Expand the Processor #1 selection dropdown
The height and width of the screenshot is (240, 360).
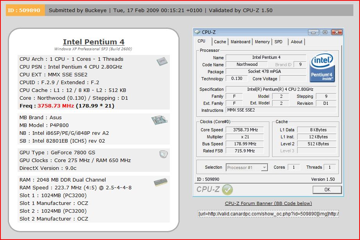tap(264, 168)
